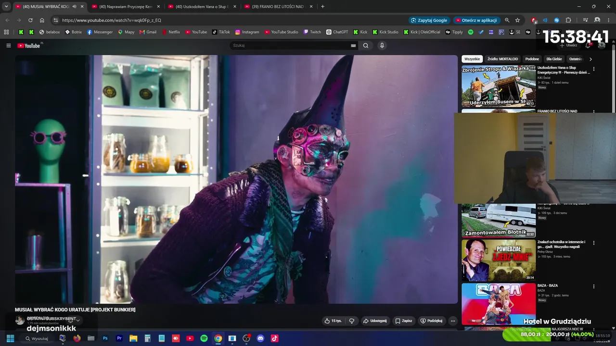616x346 pixels.
Task: Open the tab search dropdown arrow
Action: pos(6,7)
